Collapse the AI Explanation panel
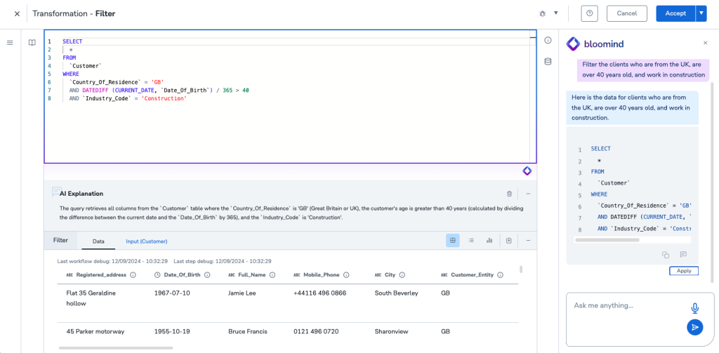The image size is (719, 353). 528,194
